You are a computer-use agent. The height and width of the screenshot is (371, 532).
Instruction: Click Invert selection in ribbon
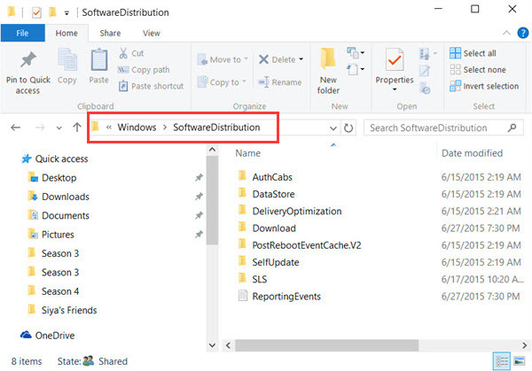(x=484, y=86)
